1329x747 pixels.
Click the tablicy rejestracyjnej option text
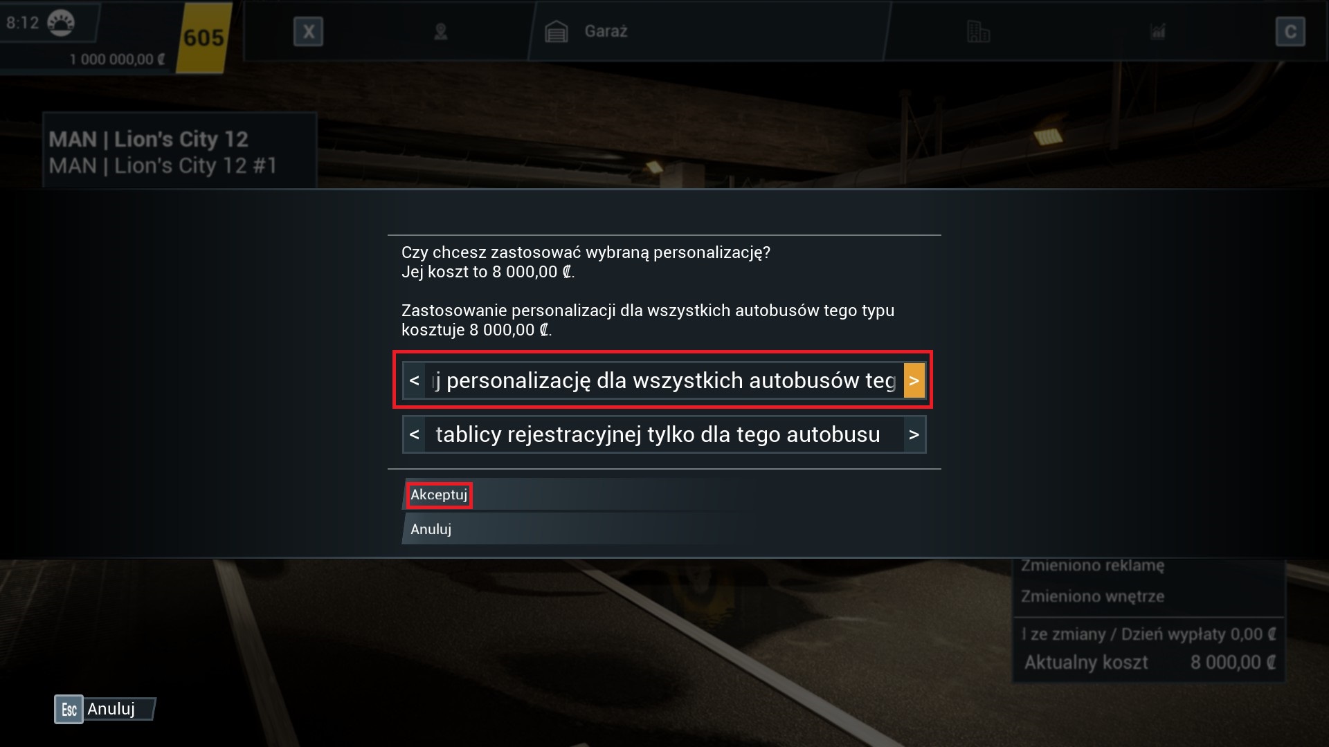pyautogui.click(x=658, y=434)
